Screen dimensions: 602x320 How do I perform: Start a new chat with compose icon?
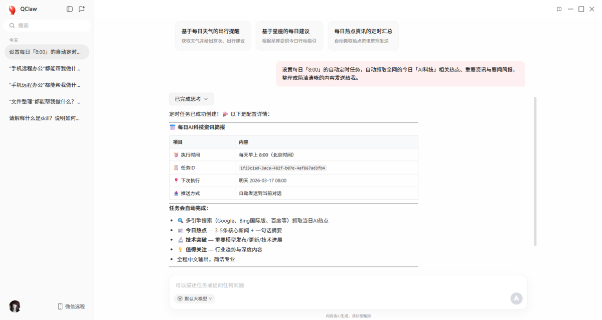coord(82,9)
